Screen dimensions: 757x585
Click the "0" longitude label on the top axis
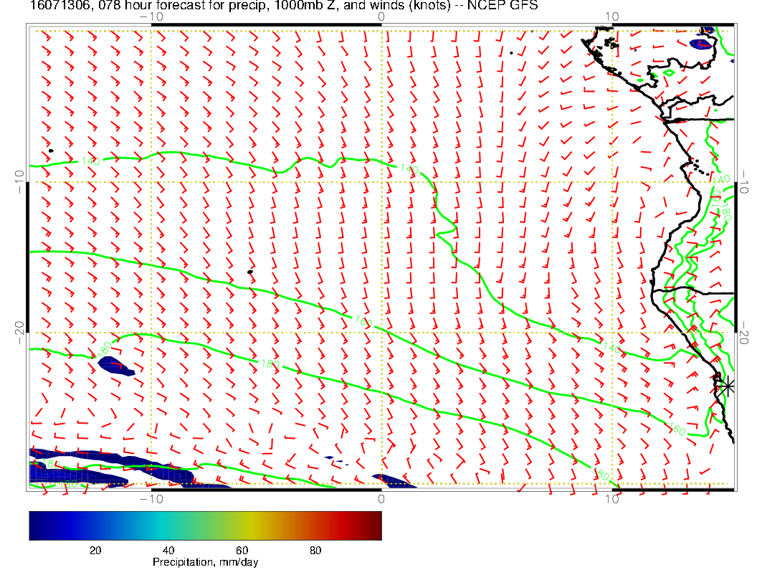point(381,17)
